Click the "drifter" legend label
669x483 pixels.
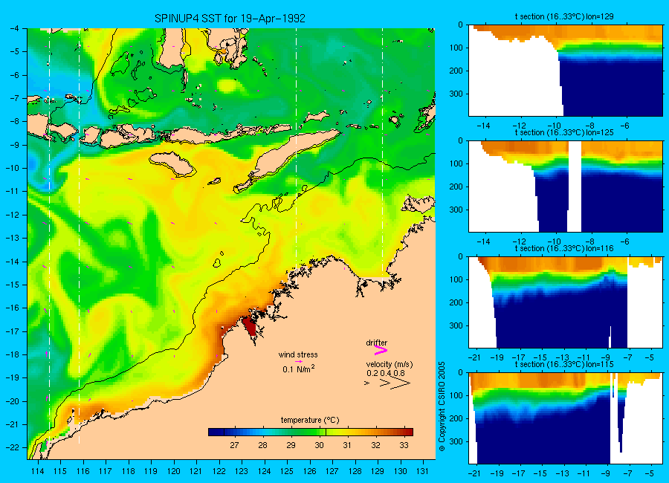point(376,343)
